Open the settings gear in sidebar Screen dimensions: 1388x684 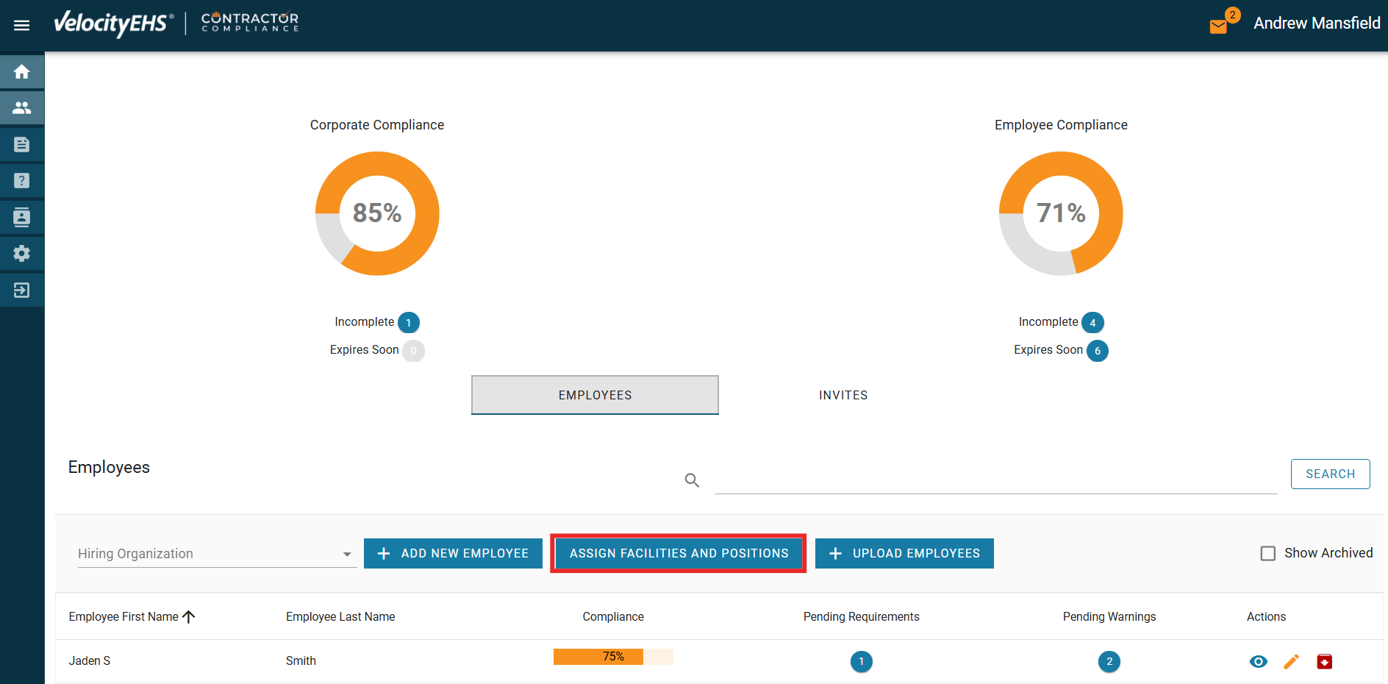22,254
